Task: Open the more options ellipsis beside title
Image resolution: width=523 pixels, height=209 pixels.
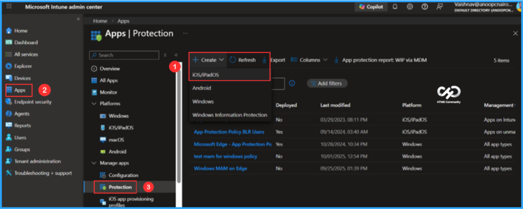Action: coord(185,33)
